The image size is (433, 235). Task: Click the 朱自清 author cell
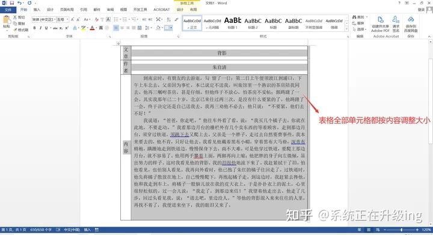pyautogui.click(x=220, y=67)
